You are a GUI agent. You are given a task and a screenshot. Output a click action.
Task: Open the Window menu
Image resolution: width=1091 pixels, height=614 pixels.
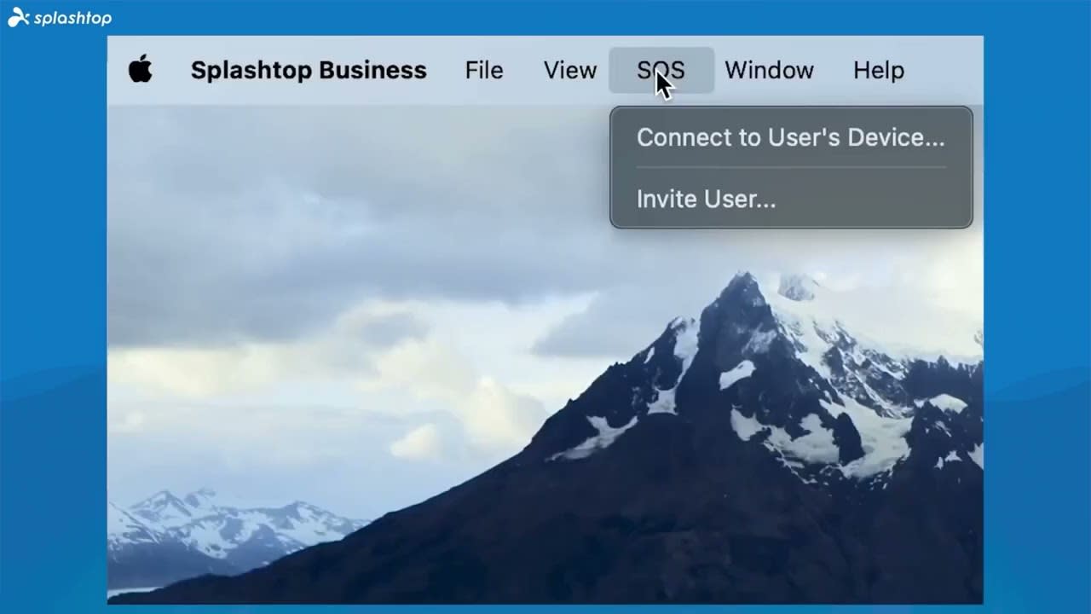click(x=769, y=70)
